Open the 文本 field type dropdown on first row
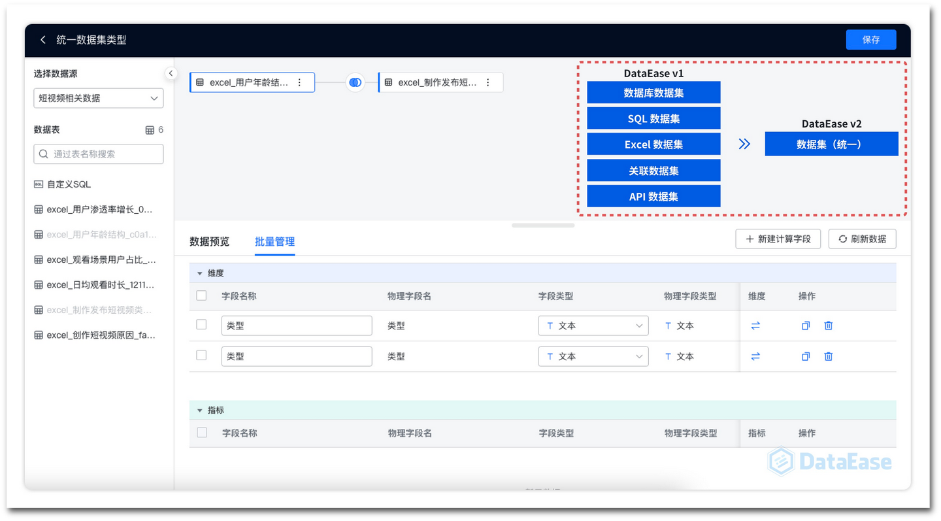Image resolution: width=941 pixels, height=521 pixels. 592,325
